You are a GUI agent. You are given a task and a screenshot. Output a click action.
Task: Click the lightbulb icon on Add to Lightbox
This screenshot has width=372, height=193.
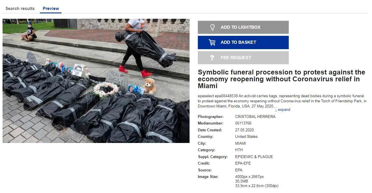pos(212,27)
